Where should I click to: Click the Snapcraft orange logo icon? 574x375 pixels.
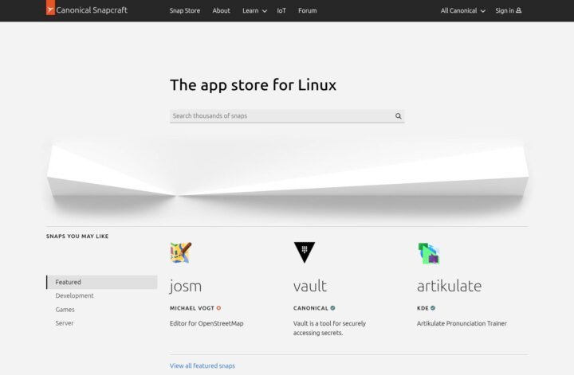[50, 8]
